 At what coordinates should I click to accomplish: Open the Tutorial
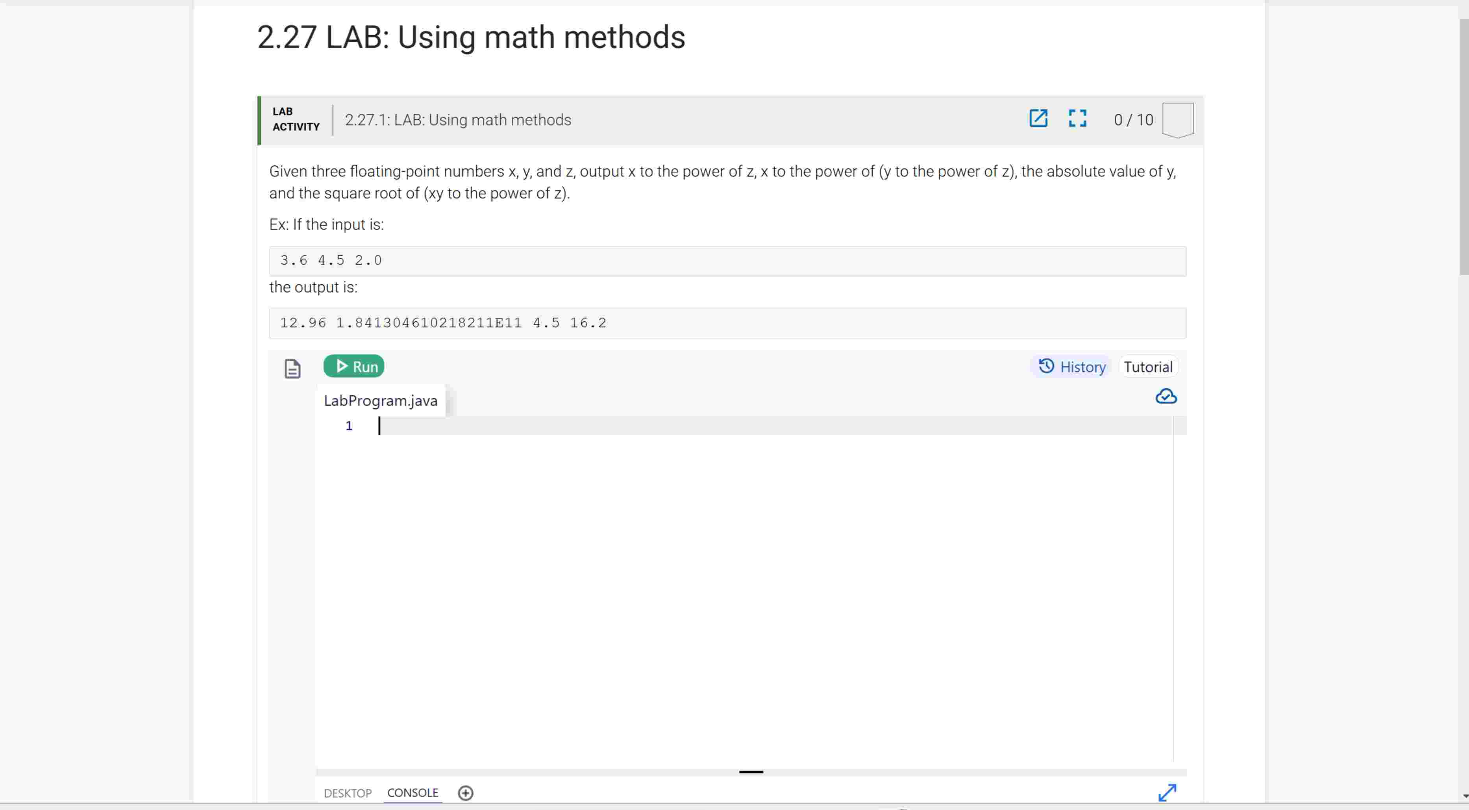(1149, 366)
